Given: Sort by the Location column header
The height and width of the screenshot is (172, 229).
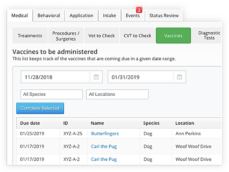Looking at the screenshot, I should click(185, 123).
